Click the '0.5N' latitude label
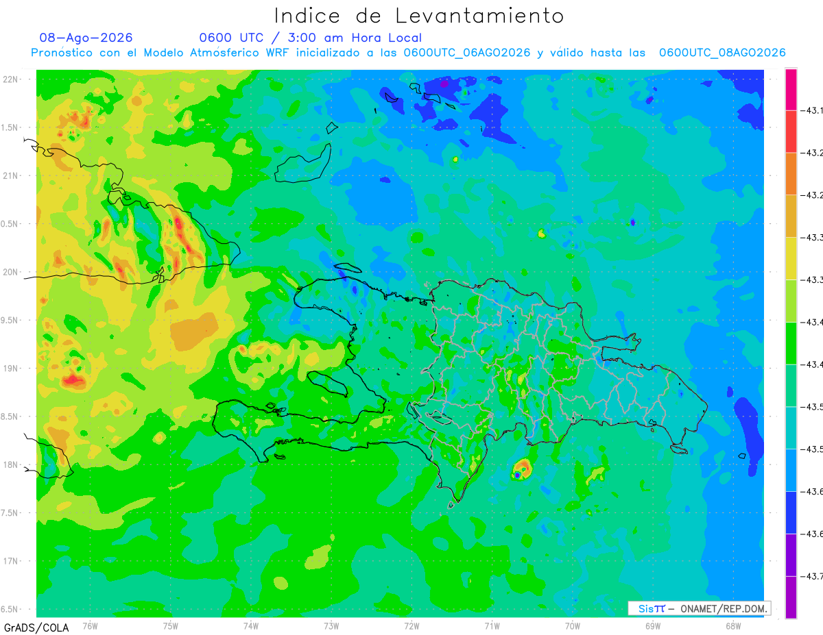Screen dimensions: 823x635 tap(11, 224)
